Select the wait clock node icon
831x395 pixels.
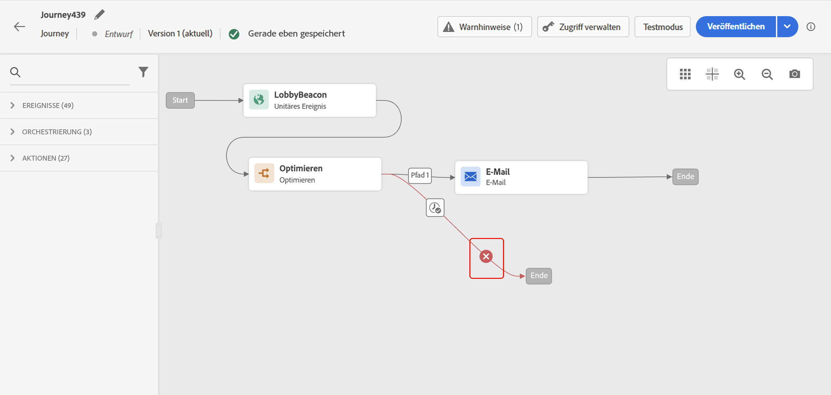click(x=435, y=208)
